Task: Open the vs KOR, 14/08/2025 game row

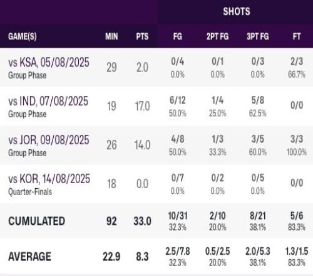Action: (156, 184)
